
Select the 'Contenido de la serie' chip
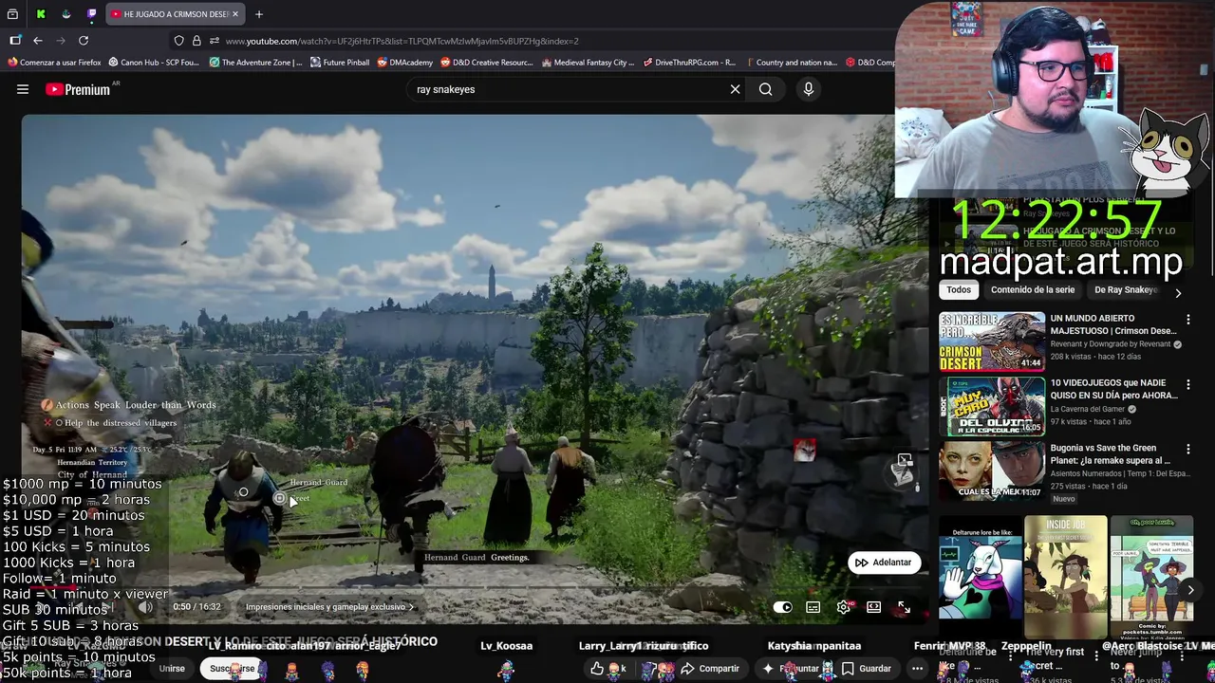click(x=1033, y=289)
